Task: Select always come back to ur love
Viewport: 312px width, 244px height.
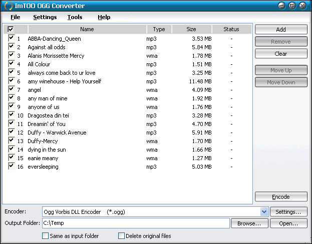Action: pyautogui.click(x=62, y=73)
